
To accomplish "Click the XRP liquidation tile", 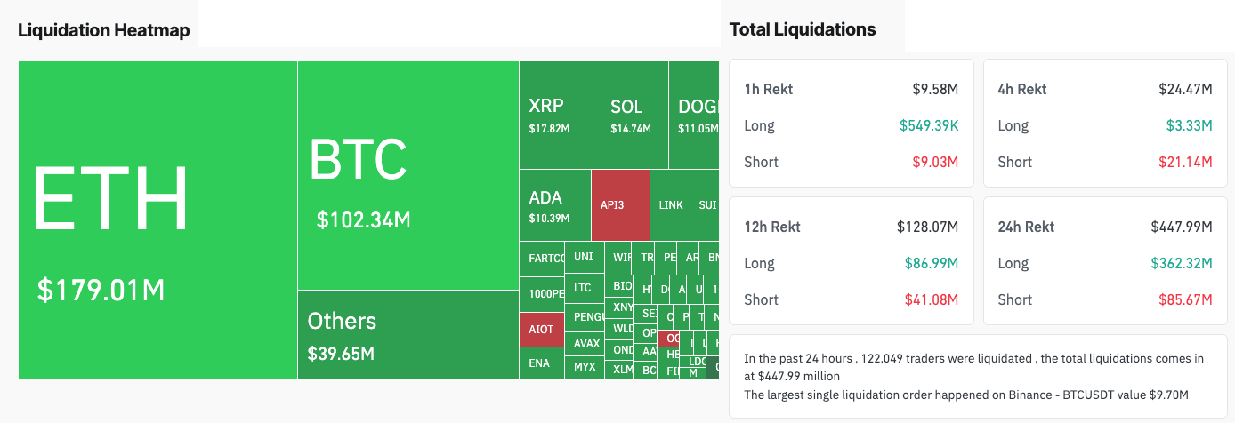I will tap(559, 116).
